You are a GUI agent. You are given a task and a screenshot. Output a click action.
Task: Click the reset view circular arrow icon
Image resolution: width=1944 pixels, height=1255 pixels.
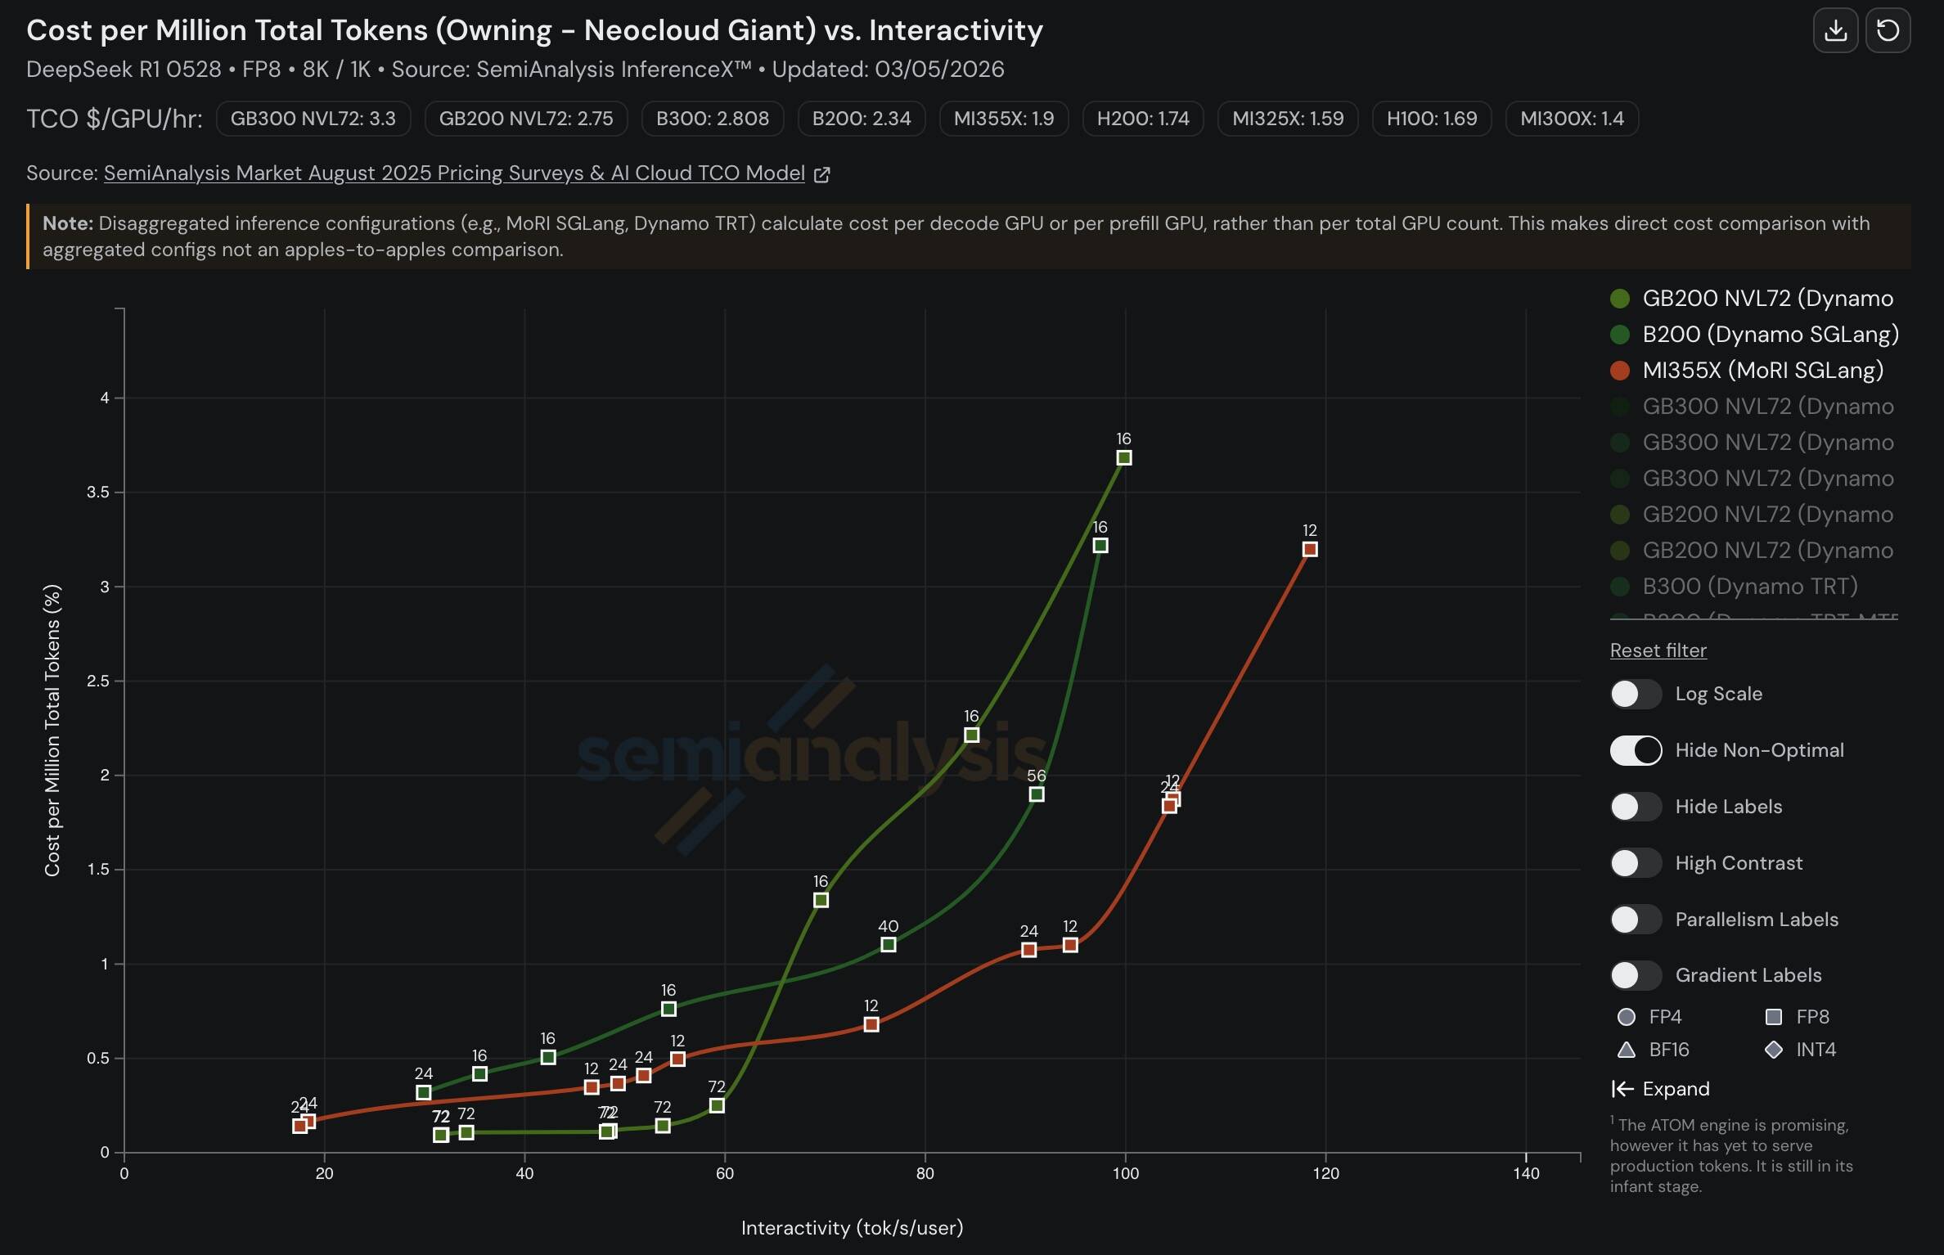tap(1888, 31)
